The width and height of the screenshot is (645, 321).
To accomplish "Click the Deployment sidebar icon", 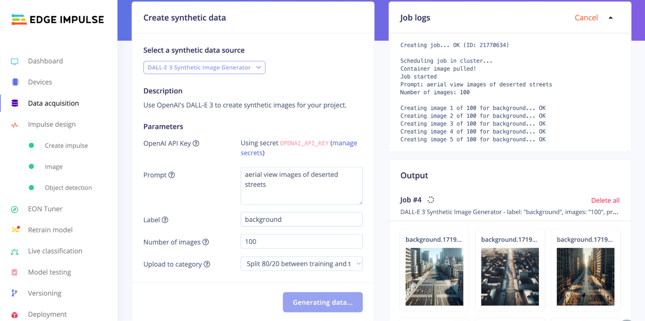I will coord(15,314).
